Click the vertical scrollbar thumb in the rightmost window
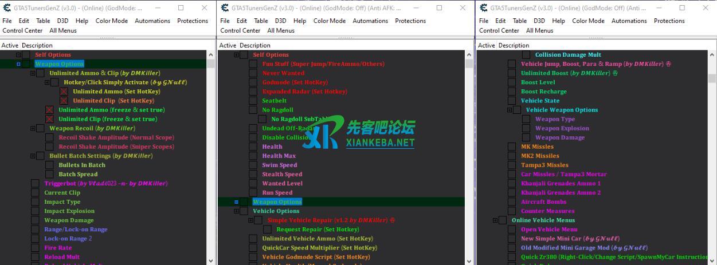 pos(712,78)
